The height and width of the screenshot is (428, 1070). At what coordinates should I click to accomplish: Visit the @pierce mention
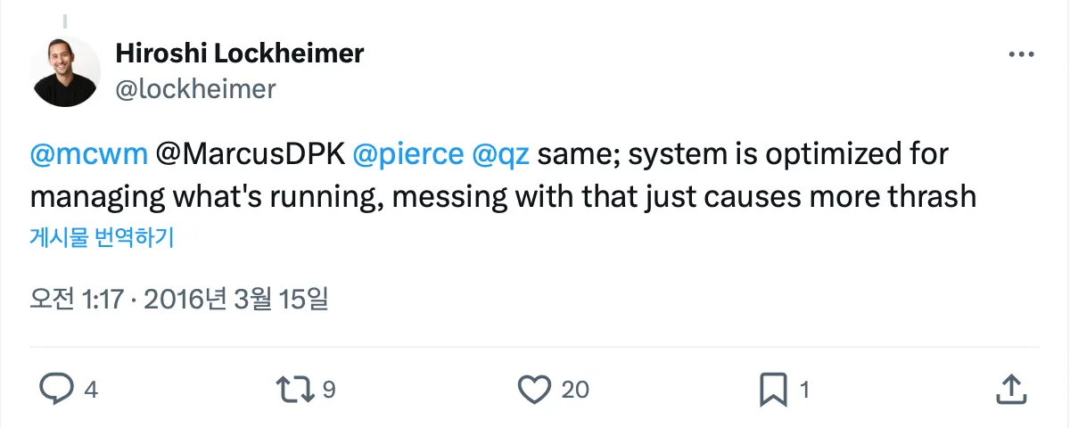pos(407,154)
